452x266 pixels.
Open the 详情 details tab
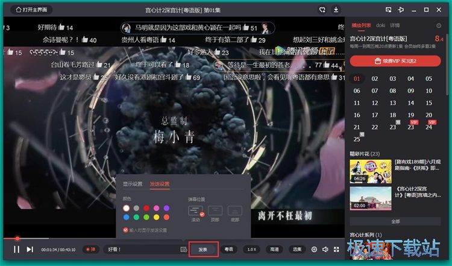(395, 25)
